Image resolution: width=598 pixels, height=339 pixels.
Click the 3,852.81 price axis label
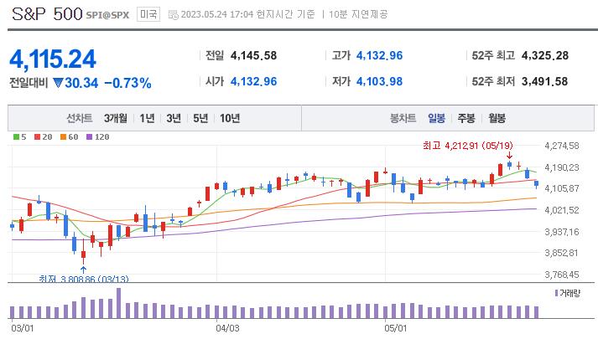click(x=562, y=253)
